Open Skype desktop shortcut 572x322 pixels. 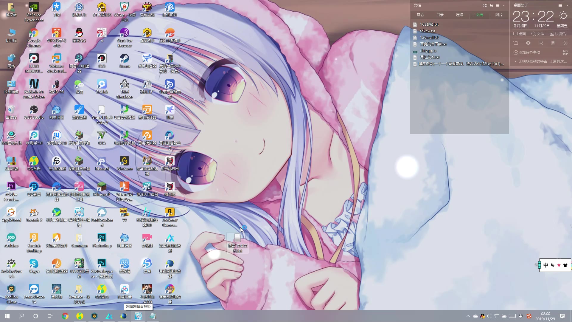(x=34, y=266)
